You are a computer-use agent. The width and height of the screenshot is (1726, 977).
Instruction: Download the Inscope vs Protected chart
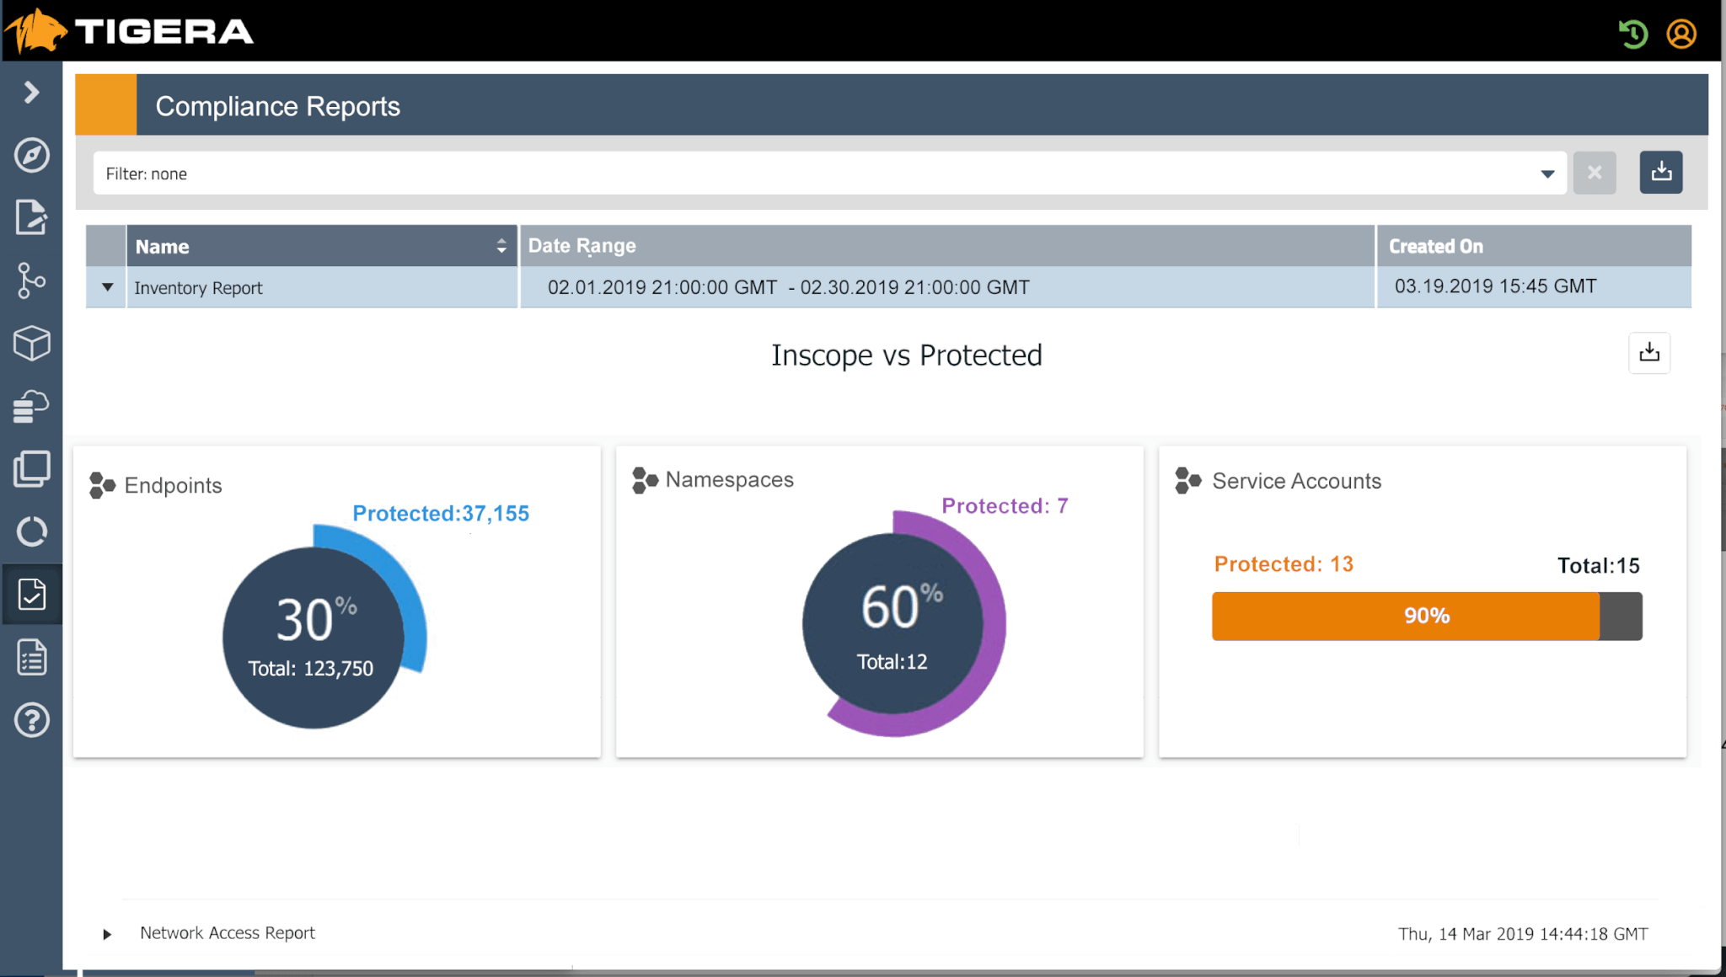tap(1649, 353)
